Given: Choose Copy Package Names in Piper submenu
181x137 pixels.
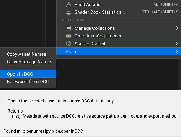Looking at the screenshot, I should 28,62.
